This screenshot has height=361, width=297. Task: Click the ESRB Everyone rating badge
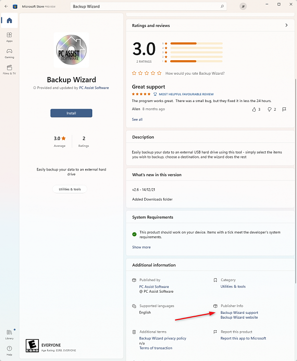32,346
